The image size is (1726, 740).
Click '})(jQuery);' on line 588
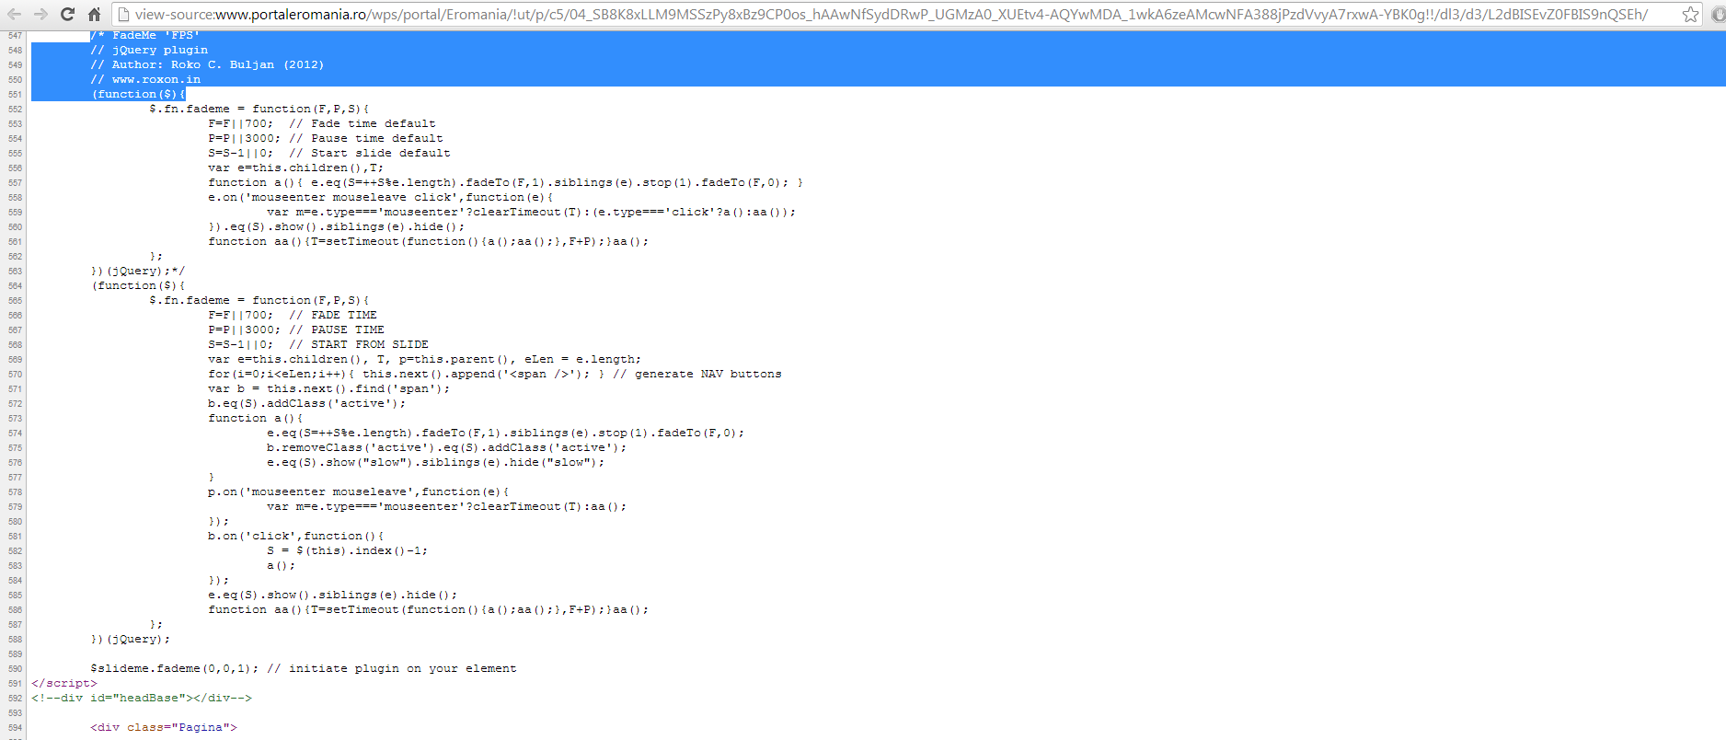pyautogui.click(x=131, y=639)
